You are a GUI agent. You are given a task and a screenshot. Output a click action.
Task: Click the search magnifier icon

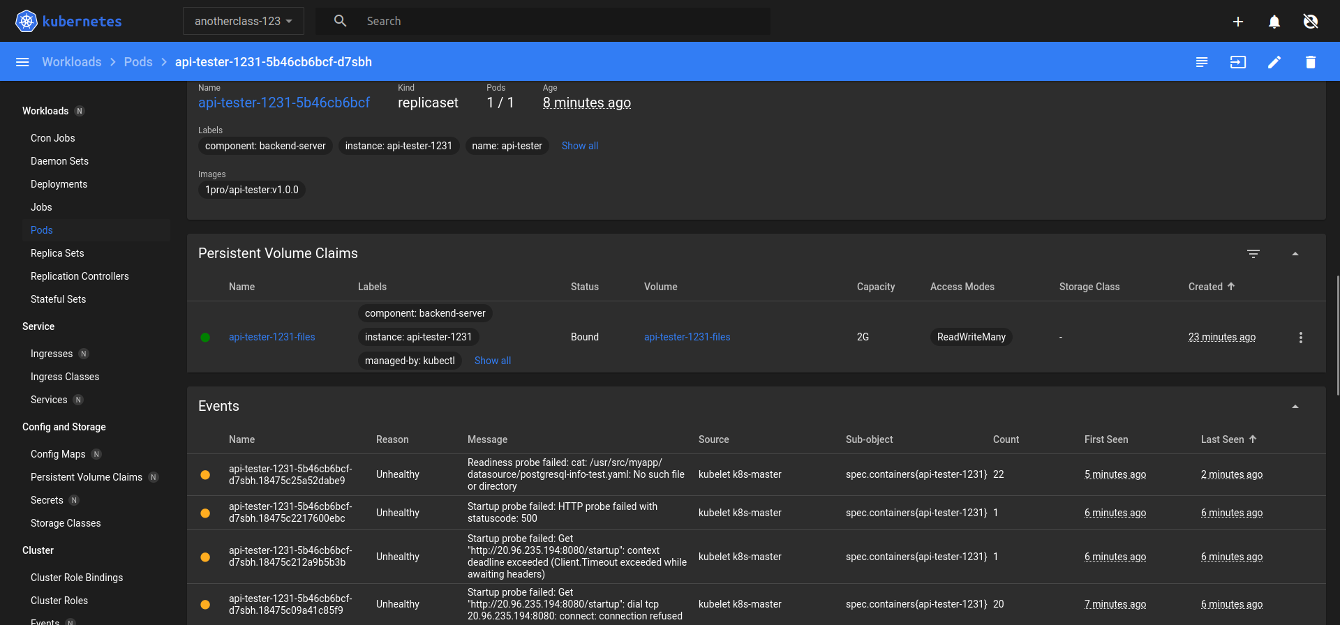click(x=340, y=21)
